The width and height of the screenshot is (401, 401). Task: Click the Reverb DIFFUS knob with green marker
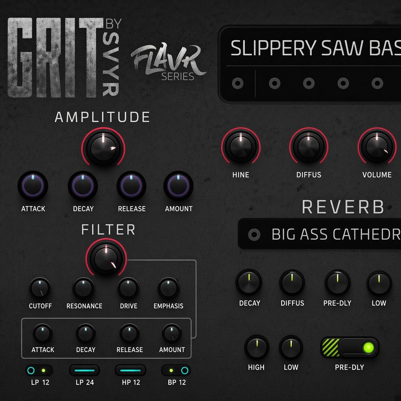pos(292,283)
